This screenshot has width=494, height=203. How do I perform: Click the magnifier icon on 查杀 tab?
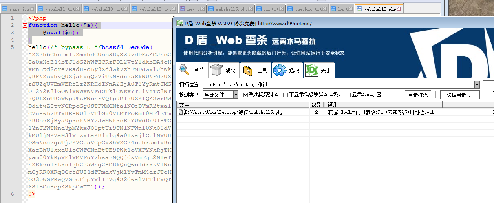(185, 70)
